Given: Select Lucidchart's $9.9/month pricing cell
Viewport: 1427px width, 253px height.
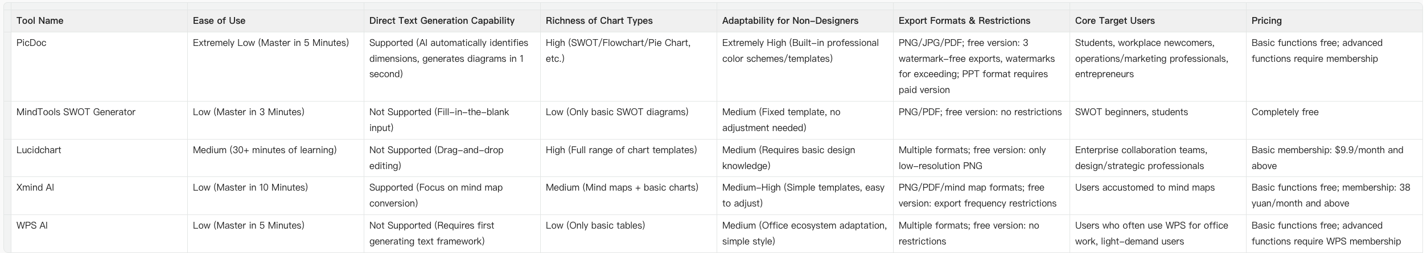Looking at the screenshot, I should pos(1327,158).
